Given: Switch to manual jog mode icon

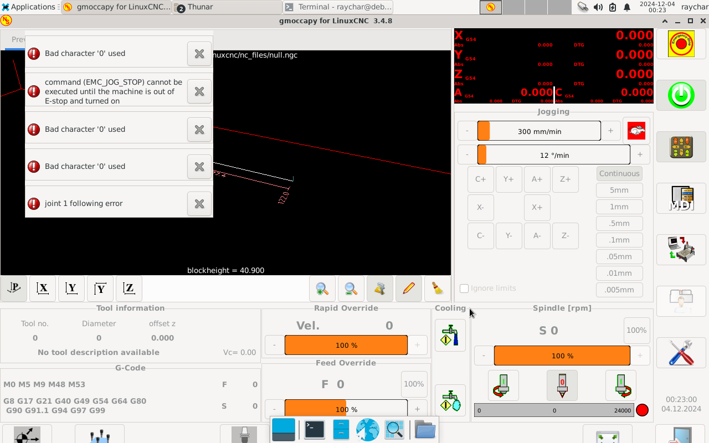Looking at the screenshot, I should tap(681, 147).
